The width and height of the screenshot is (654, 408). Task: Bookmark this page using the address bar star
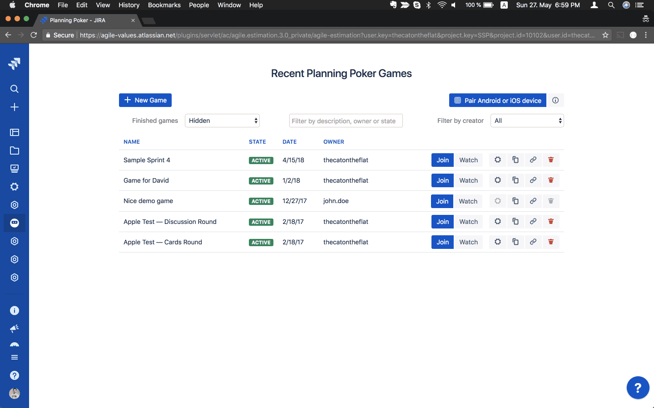pos(605,34)
